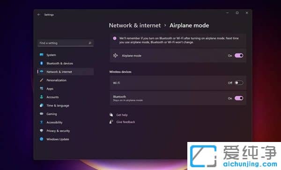Click the Find a setting search box
The width and height of the screenshot is (281, 170).
point(66,43)
